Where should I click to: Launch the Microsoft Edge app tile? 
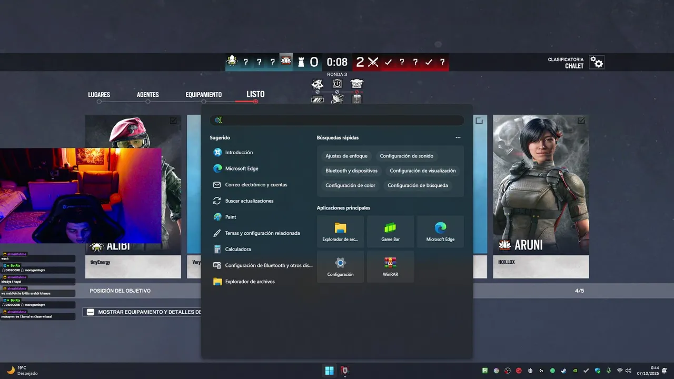[440, 232]
